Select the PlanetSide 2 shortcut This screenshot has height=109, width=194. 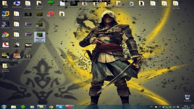[5, 25]
